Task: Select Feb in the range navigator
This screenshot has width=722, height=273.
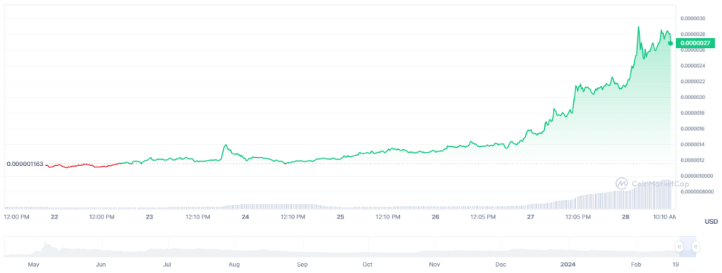Action: point(636,265)
